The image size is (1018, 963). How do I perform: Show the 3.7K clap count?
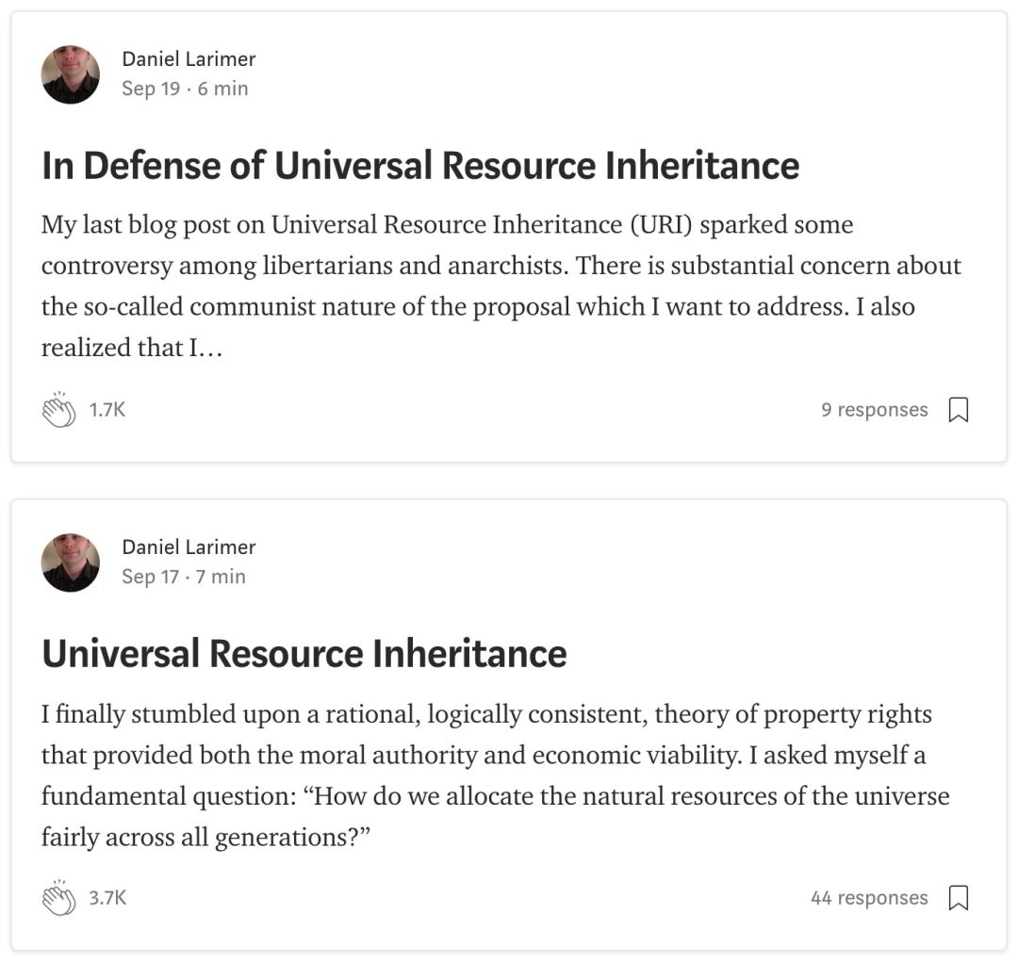(107, 897)
